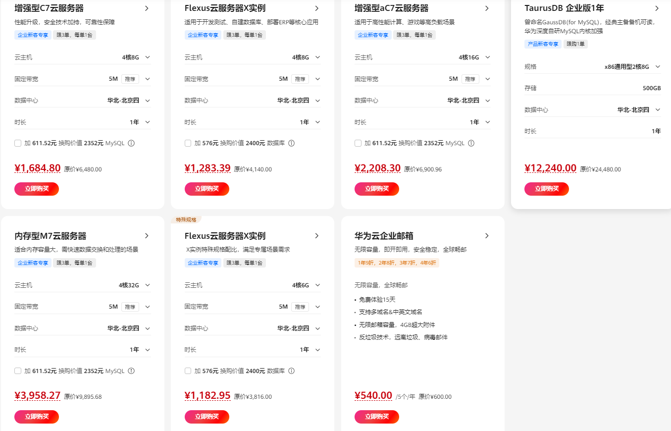The image size is (671, 431).
Task: Expand 云主机 4核16G dropdown in 增强型aC7云服务器 card
Action: pos(488,57)
